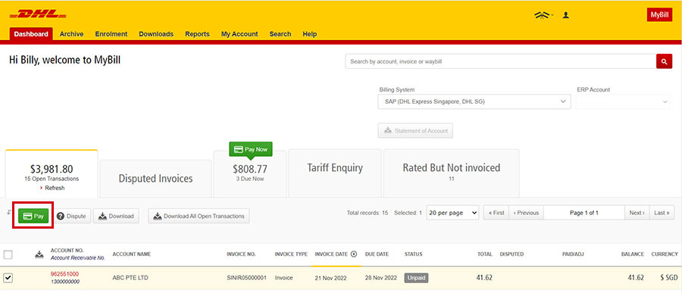The image size is (682, 293).
Task: Sort by Account No. column header
Action: [67, 251]
